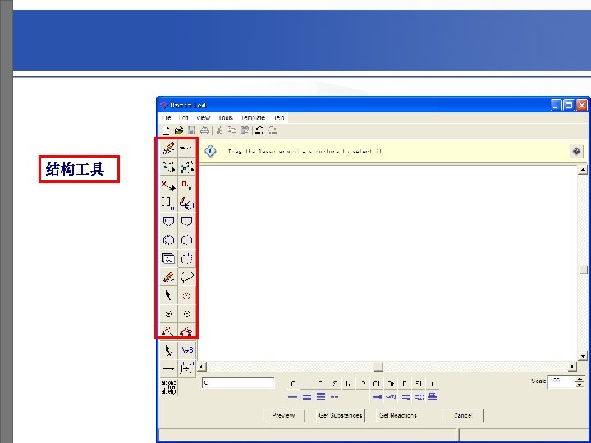Click the Open file icon
The image size is (591, 443).
pyautogui.click(x=179, y=130)
